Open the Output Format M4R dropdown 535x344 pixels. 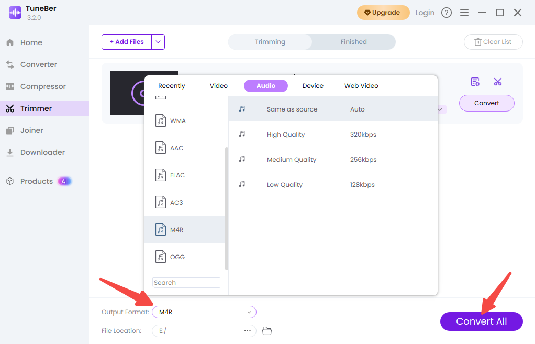204,312
